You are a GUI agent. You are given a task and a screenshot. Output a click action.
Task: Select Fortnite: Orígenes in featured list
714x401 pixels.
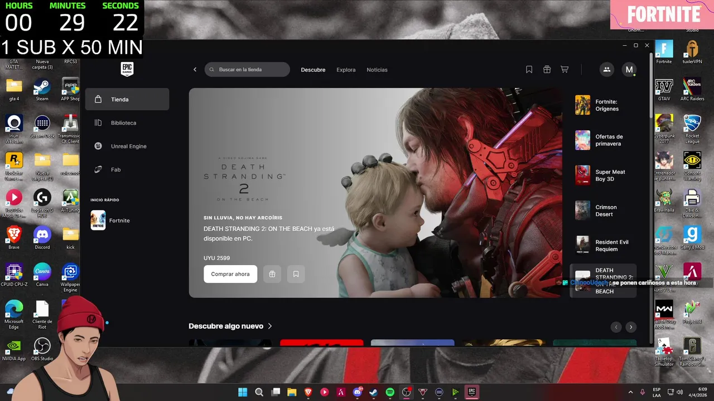click(x=603, y=105)
